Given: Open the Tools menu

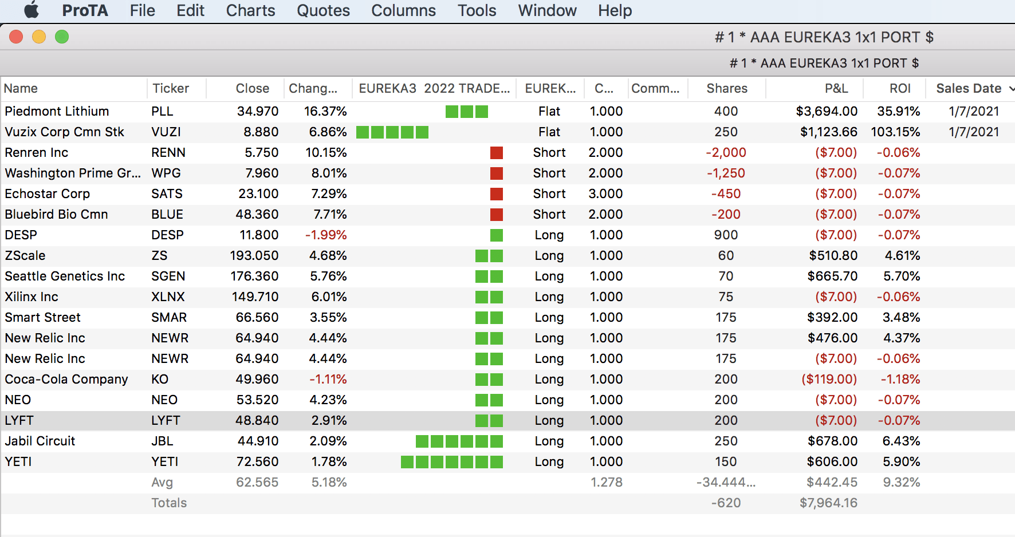Looking at the screenshot, I should click(x=477, y=10).
